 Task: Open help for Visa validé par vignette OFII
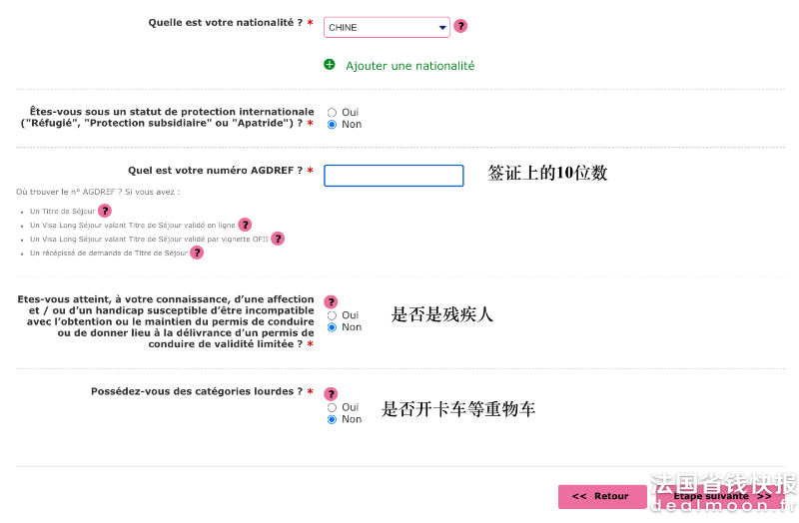click(278, 239)
